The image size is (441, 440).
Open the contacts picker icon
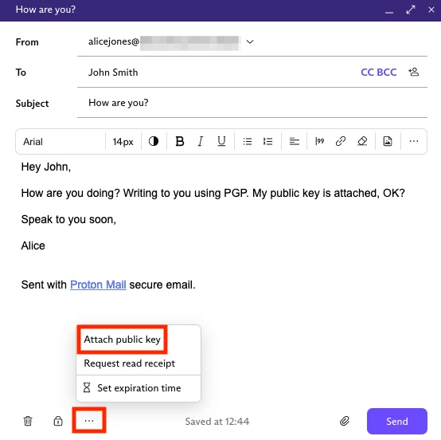(x=413, y=72)
